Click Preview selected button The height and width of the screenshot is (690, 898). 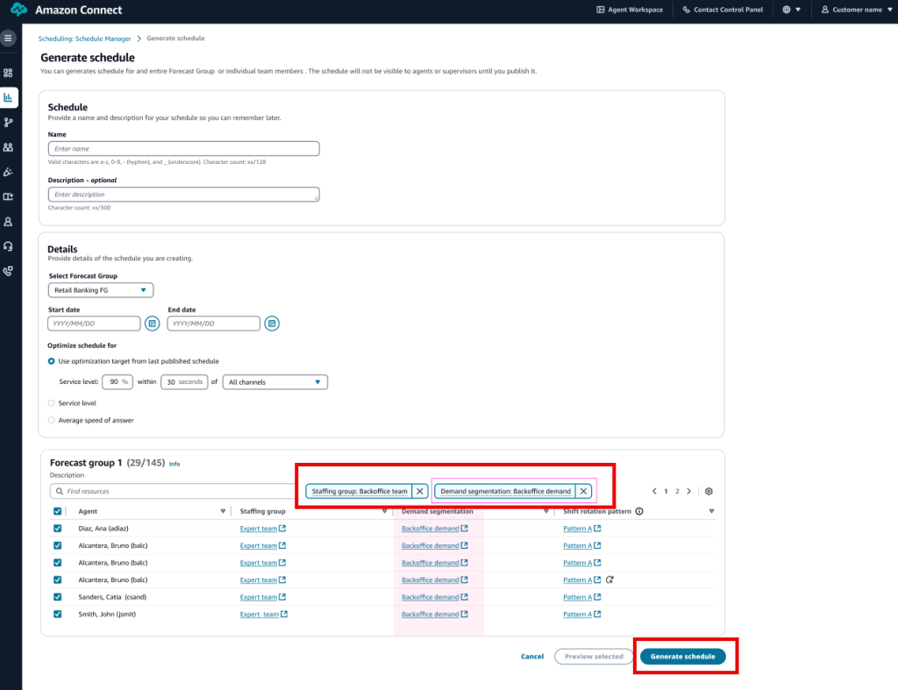click(594, 656)
